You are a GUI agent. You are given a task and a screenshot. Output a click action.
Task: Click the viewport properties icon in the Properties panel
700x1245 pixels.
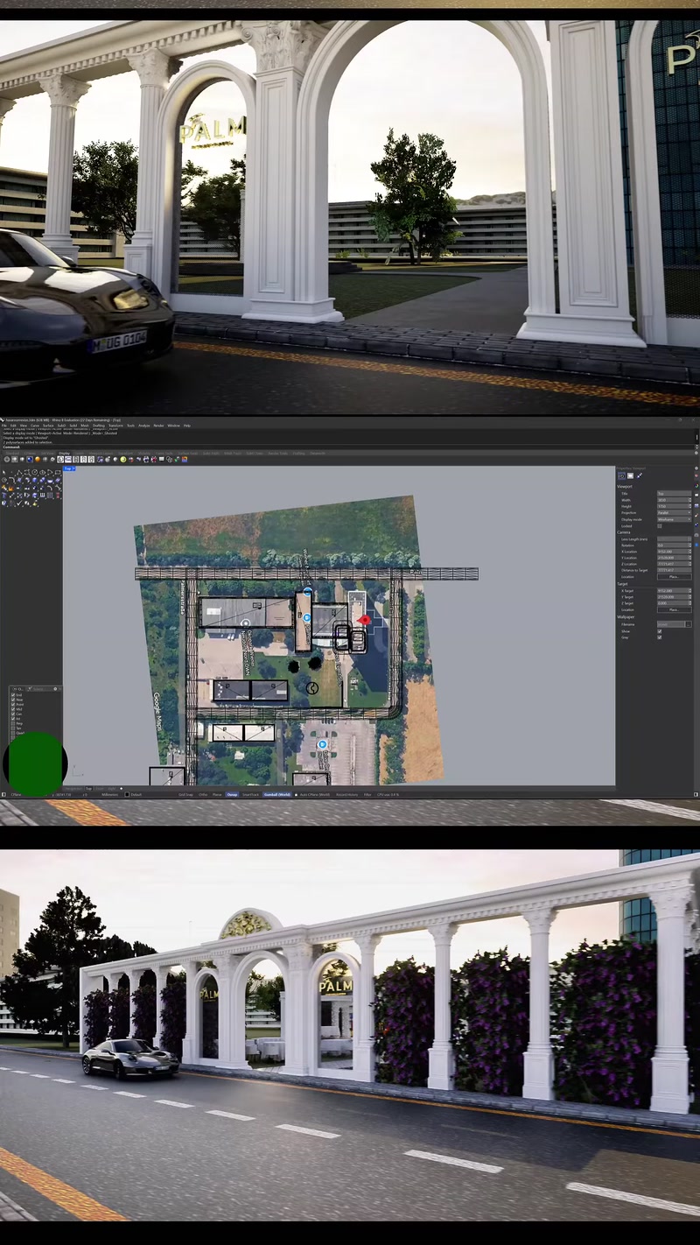point(621,475)
